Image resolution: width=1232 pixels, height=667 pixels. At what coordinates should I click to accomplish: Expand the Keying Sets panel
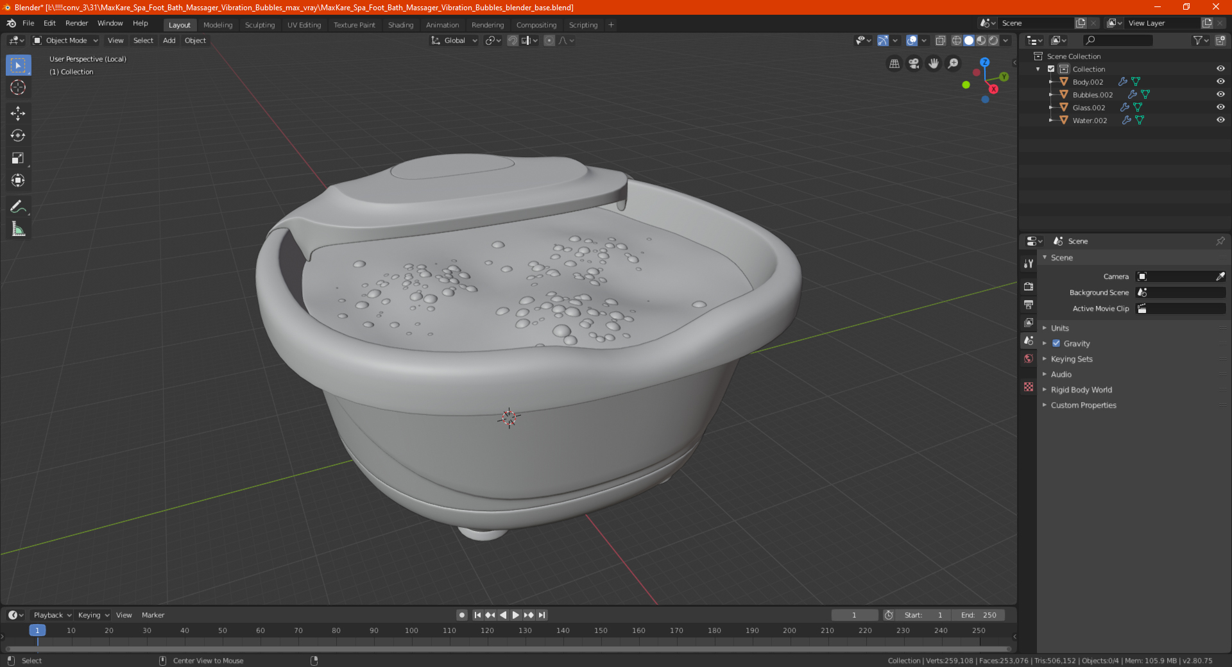[x=1071, y=359]
